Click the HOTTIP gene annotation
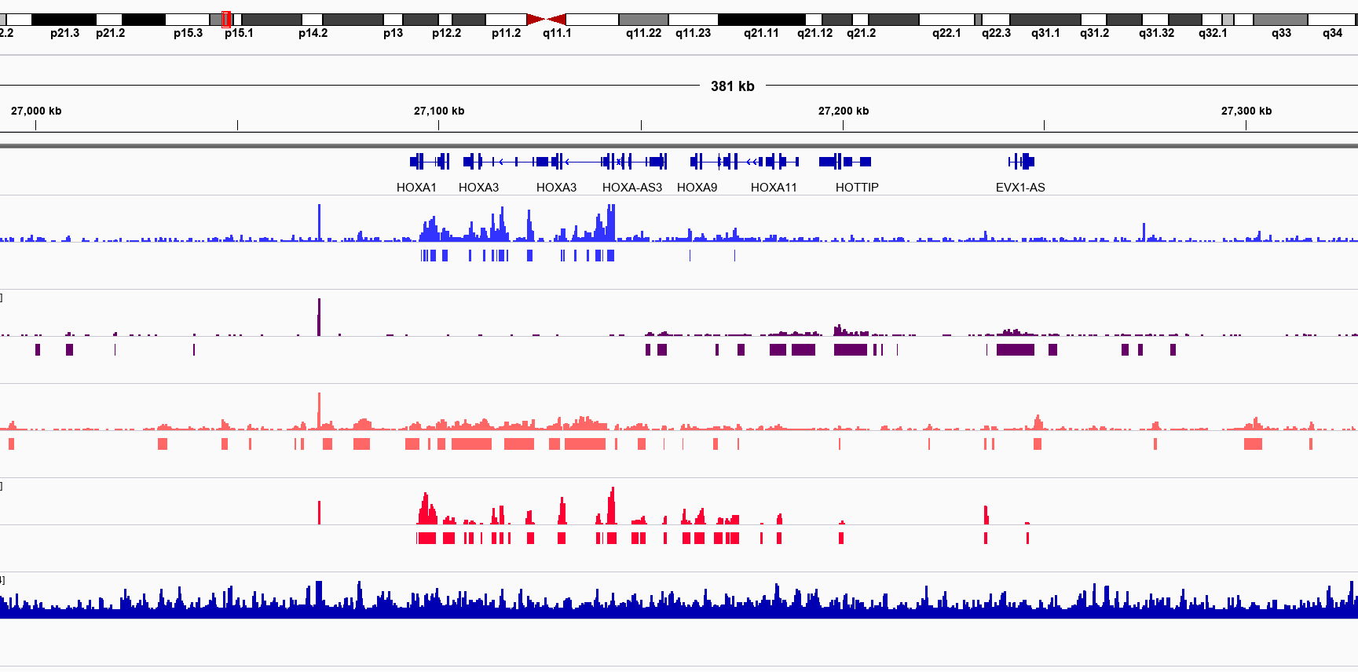The image size is (1358, 672). [x=845, y=162]
